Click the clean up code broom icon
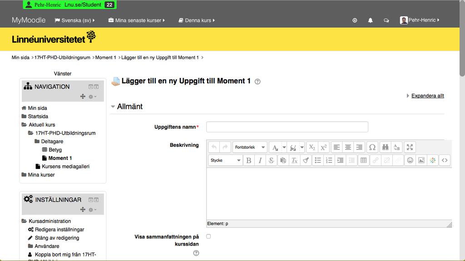Screen dimensions: 465x261 coord(306,160)
